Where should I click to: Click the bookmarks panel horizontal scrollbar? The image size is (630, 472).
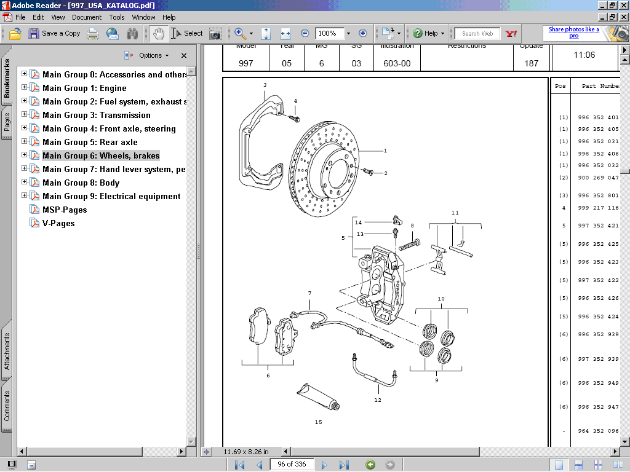tap(85, 452)
